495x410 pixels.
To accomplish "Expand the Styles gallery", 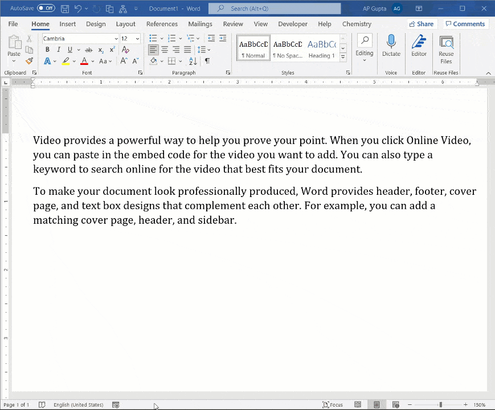I will tap(343, 58).
